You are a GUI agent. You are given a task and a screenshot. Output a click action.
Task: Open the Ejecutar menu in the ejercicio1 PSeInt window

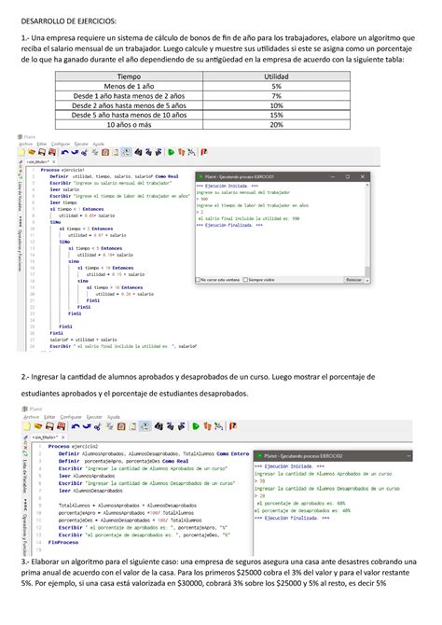[81, 144]
